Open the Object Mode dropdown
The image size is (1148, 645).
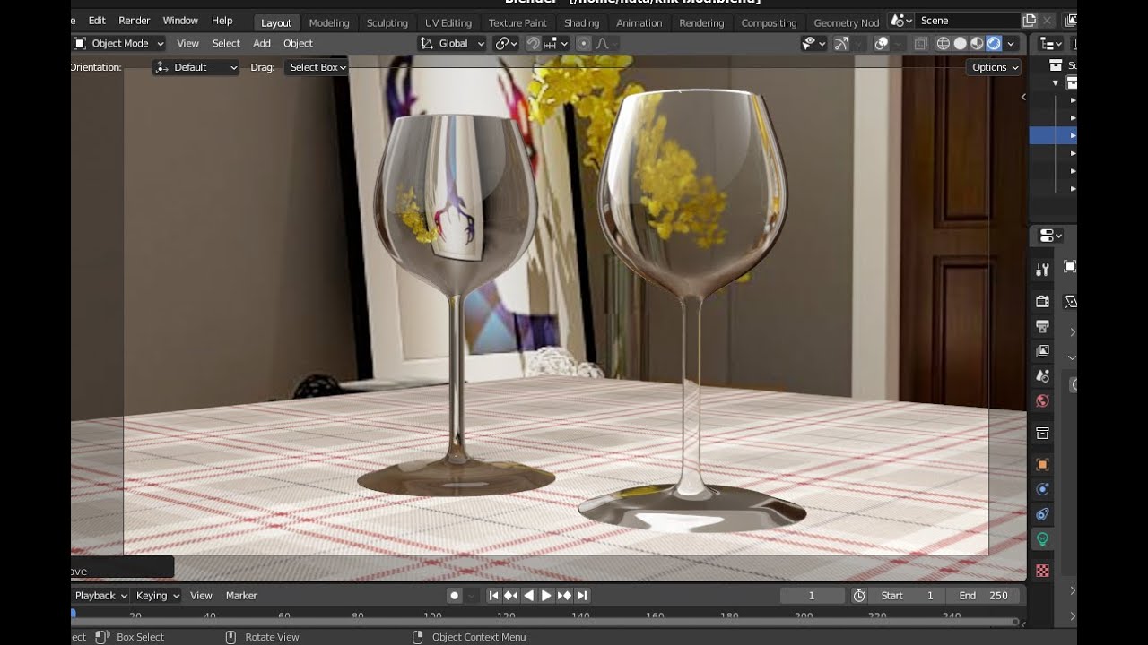(x=118, y=43)
